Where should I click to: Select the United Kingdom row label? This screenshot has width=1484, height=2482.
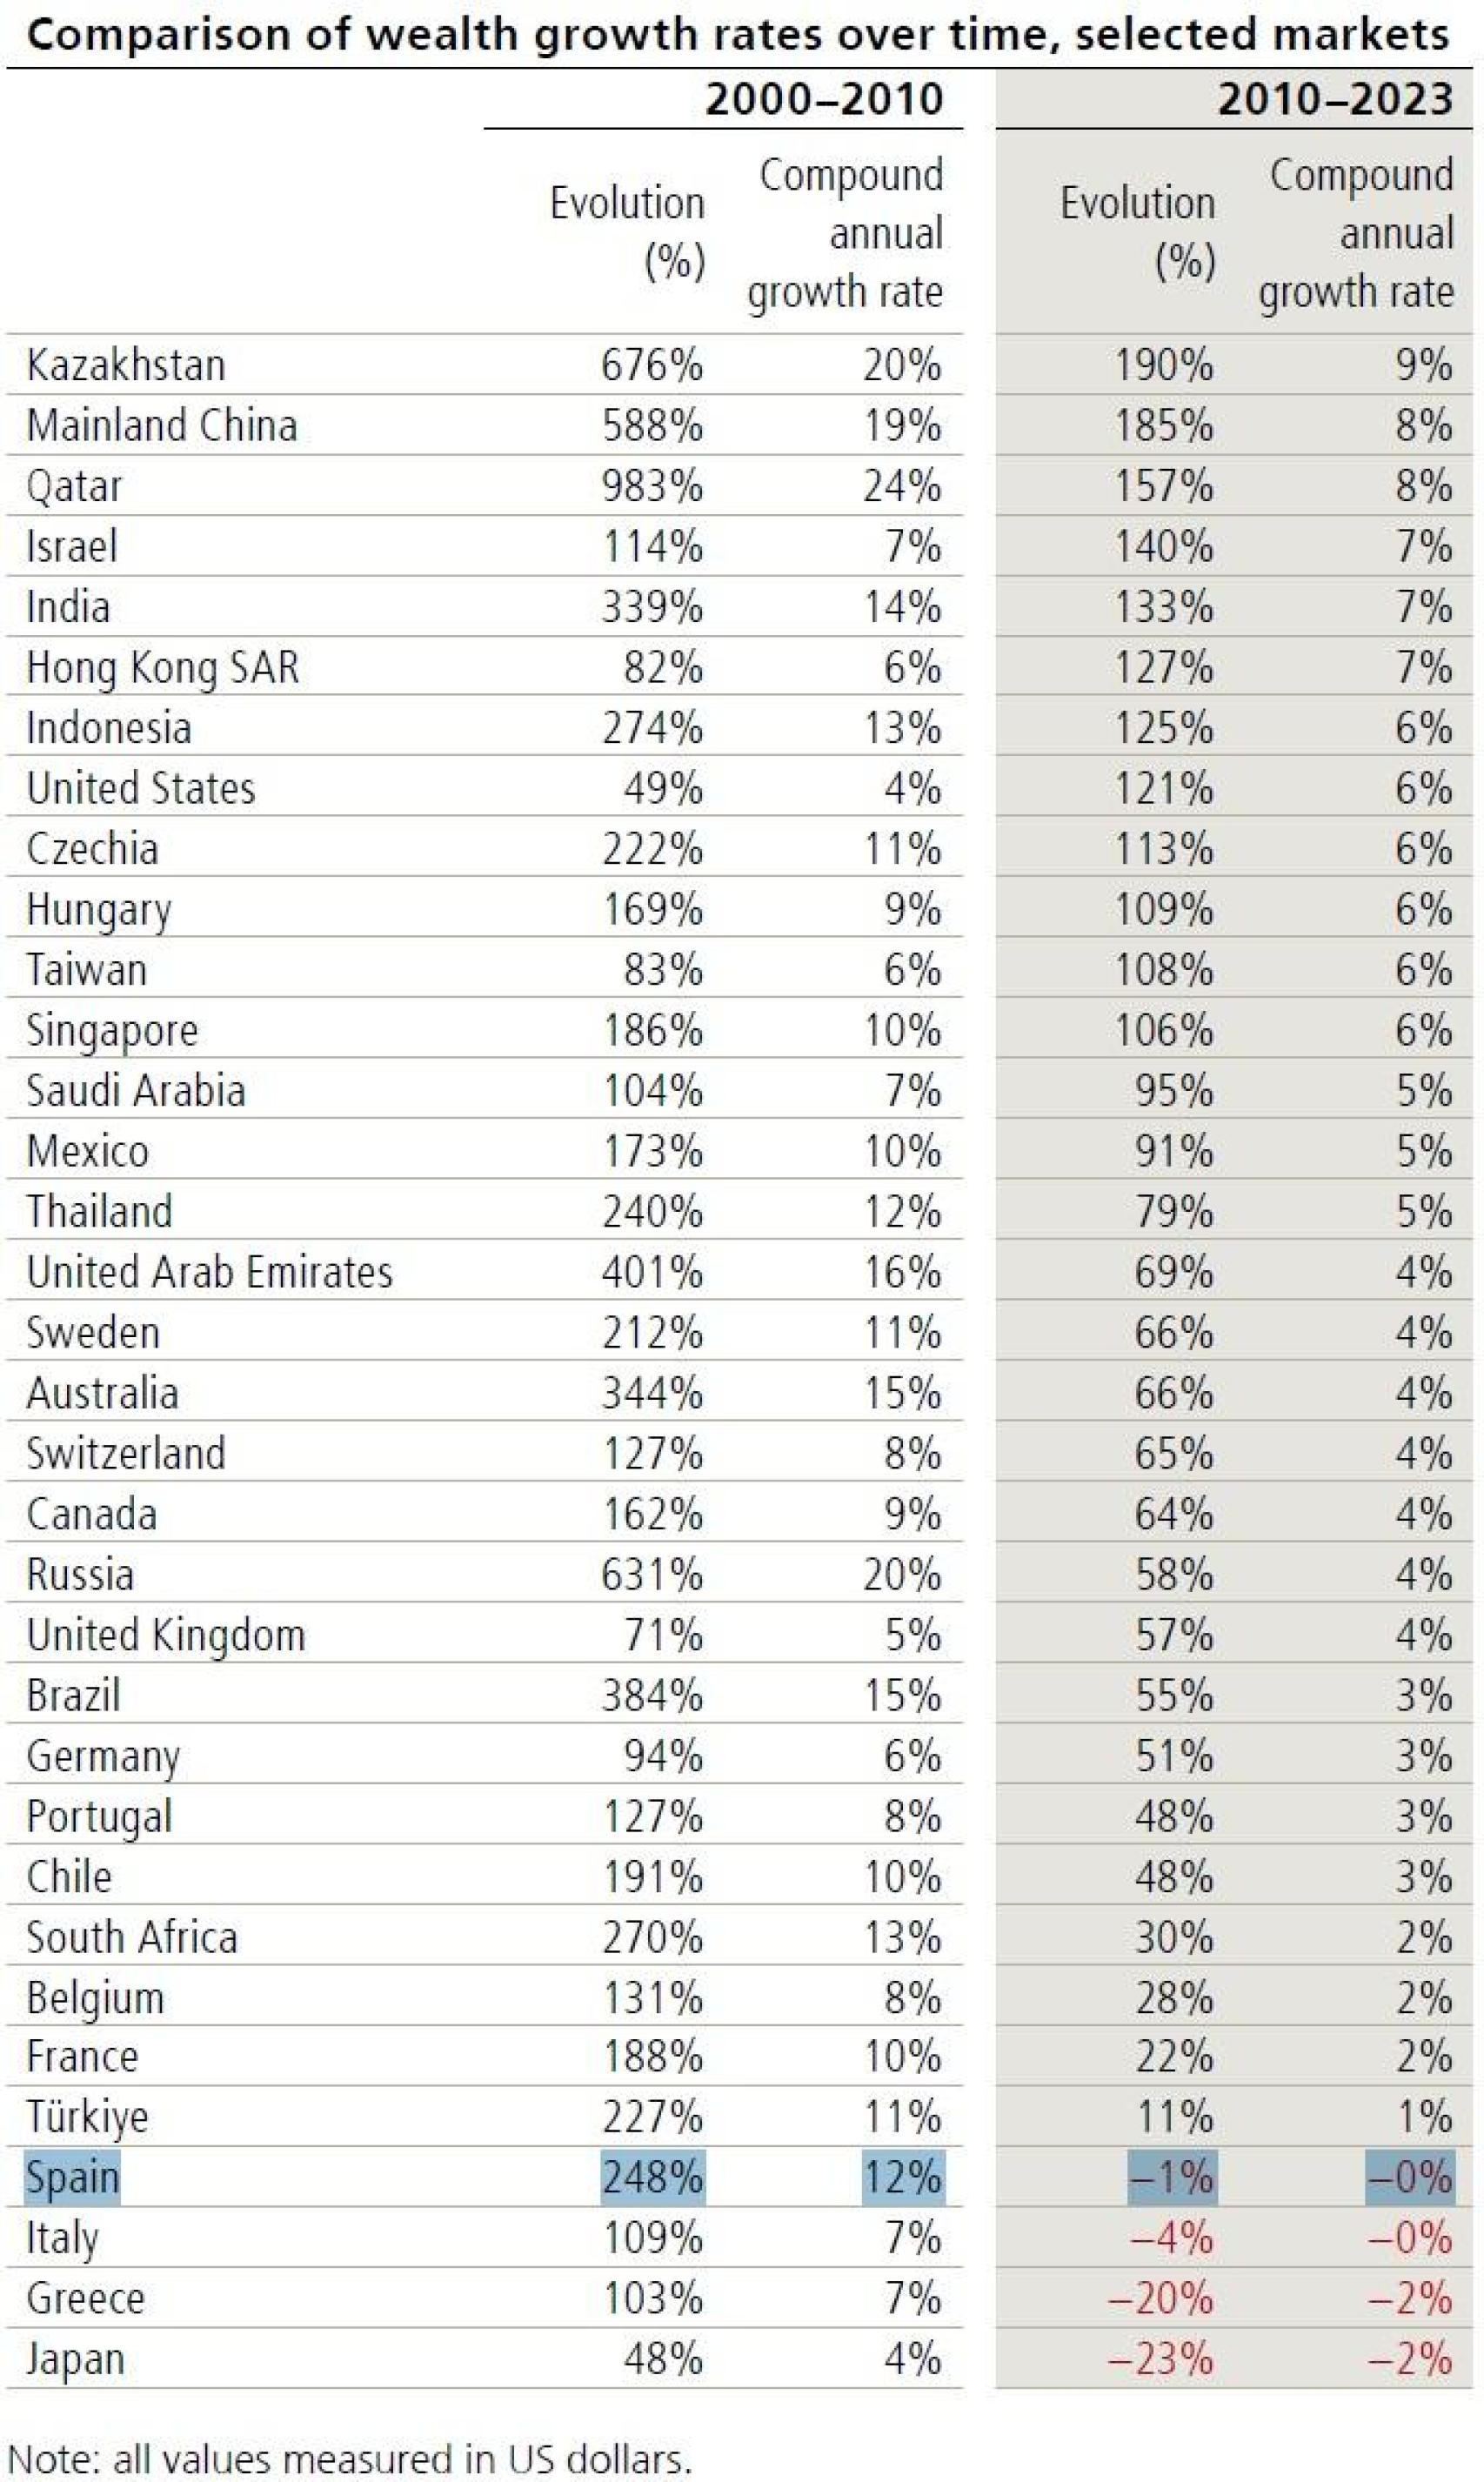tap(166, 1635)
